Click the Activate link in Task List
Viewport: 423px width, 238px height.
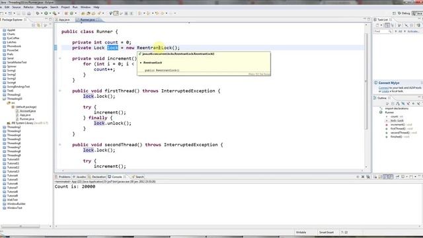click(413, 32)
